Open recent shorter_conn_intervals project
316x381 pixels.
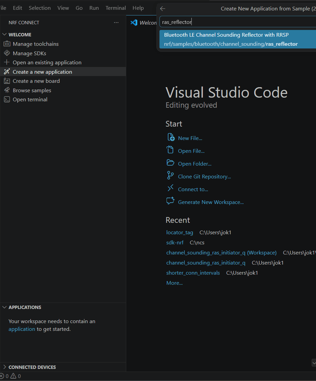[193, 273]
